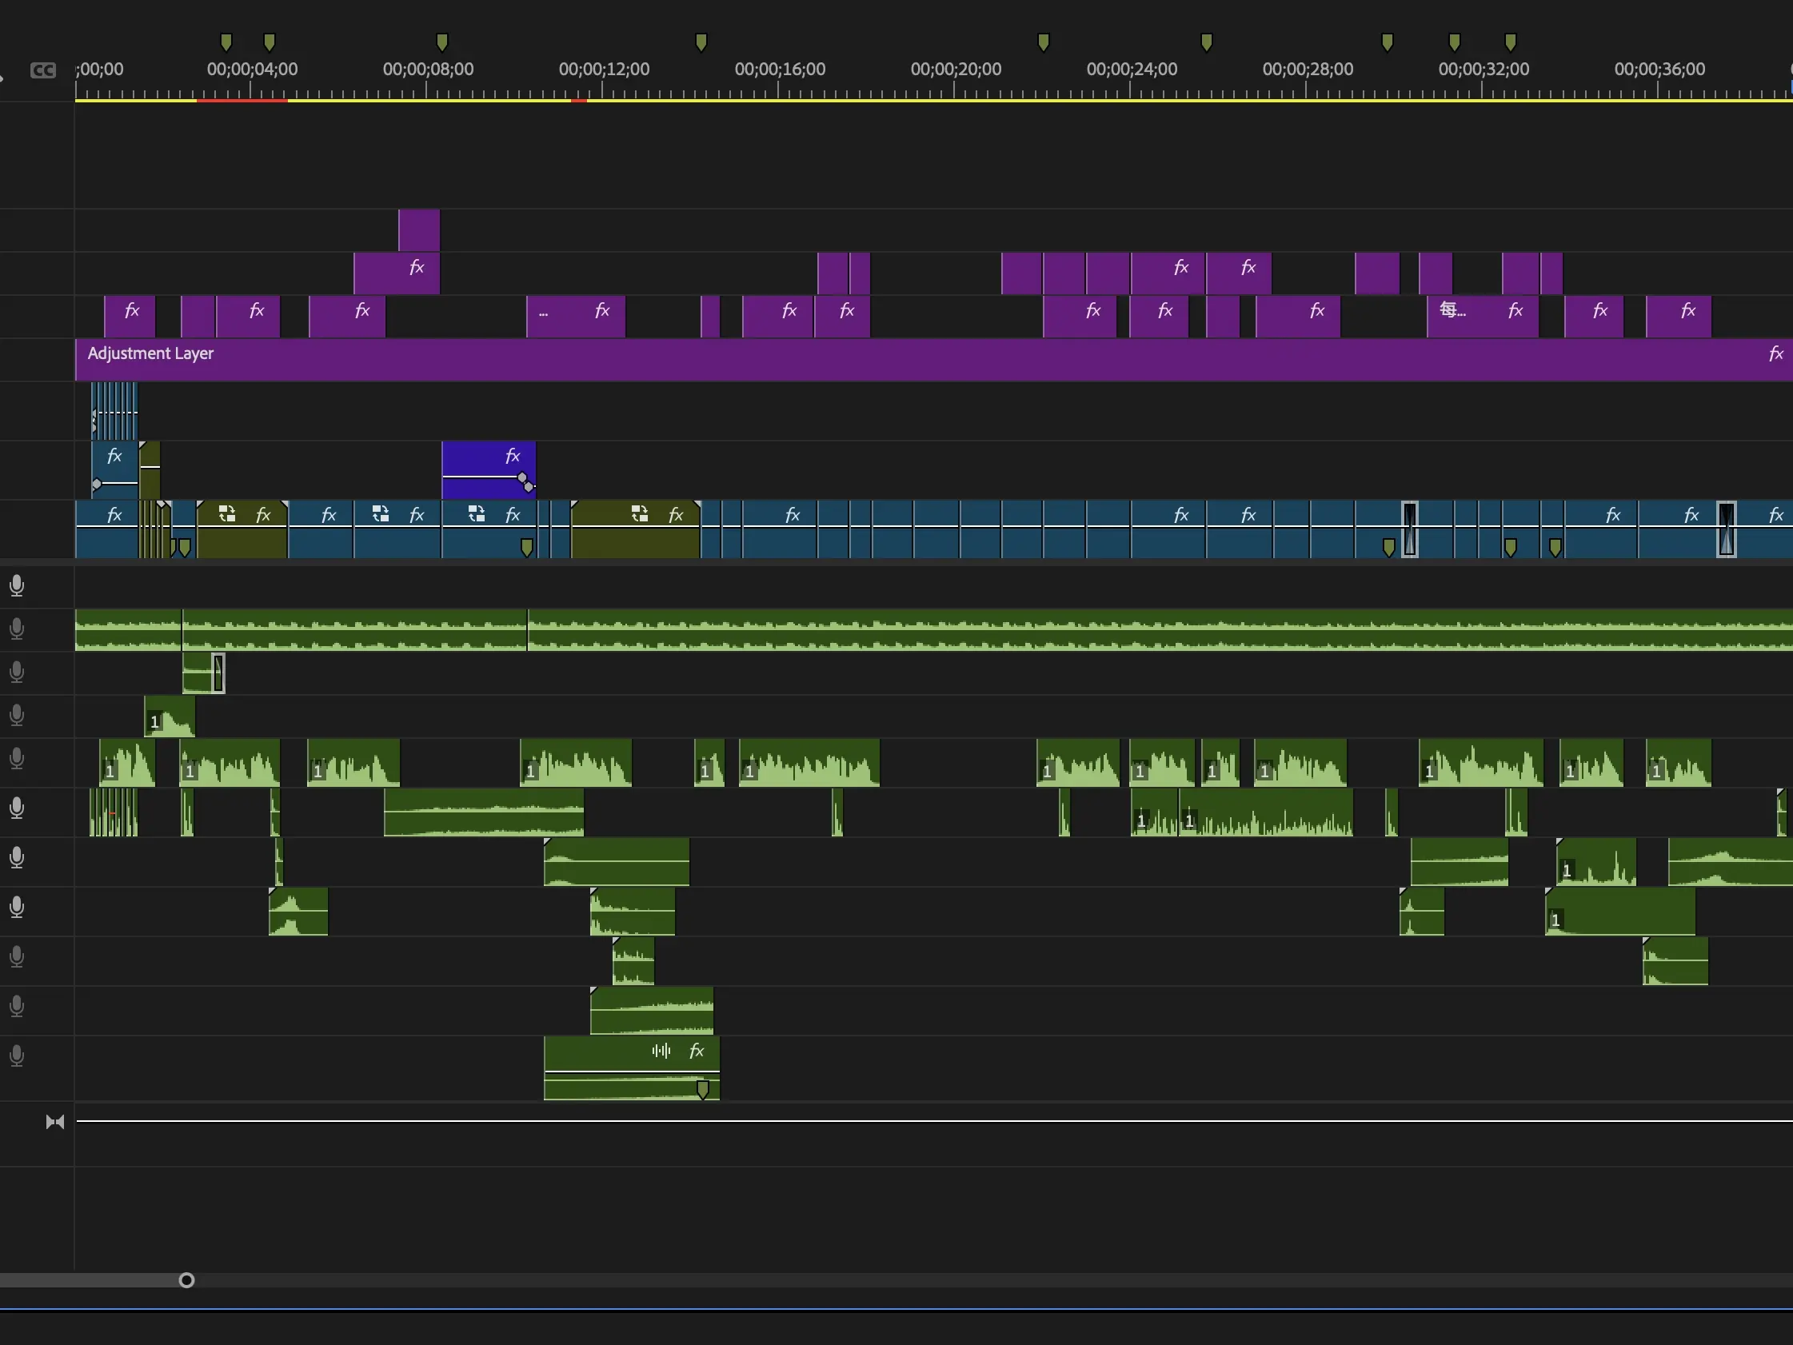Select the video transition just past 00;00;36;00

point(1726,529)
